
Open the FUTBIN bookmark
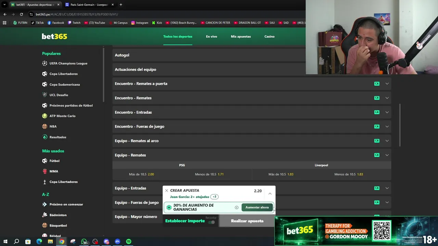tap(20, 23)
